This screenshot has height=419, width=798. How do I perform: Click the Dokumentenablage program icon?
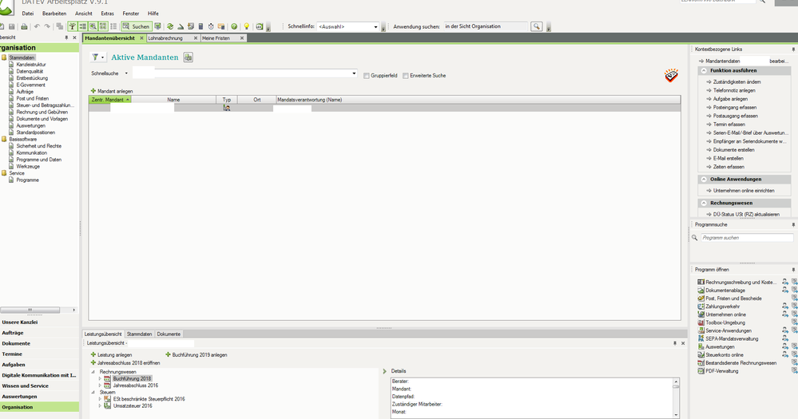pyautogui.click(x=701, y=291)
